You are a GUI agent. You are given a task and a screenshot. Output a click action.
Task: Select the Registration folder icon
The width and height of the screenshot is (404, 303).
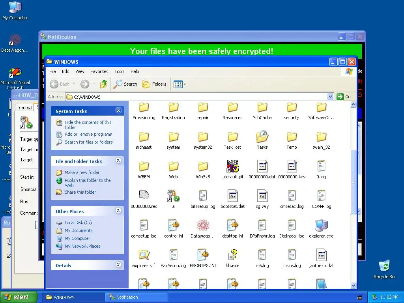174,108
